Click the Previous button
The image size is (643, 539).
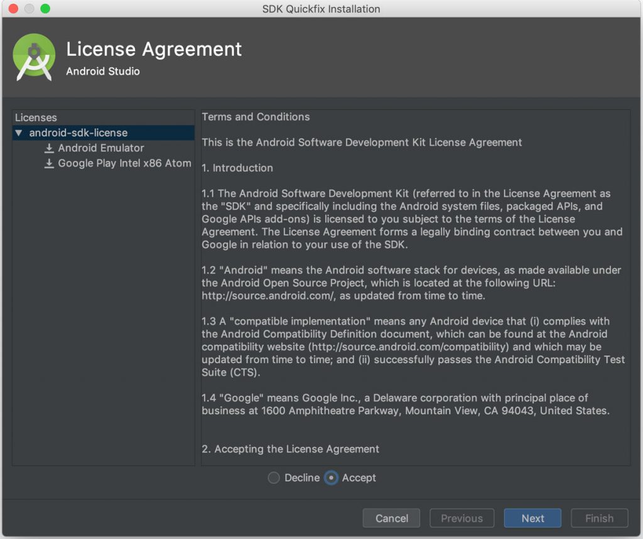(462, 518)
